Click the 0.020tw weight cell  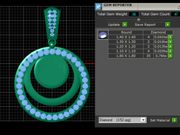[161, 51]
